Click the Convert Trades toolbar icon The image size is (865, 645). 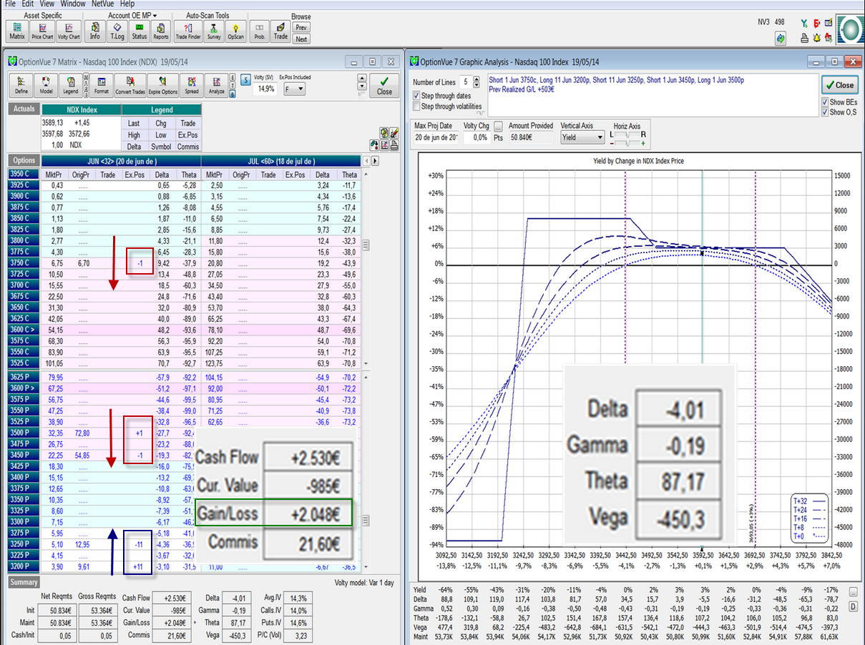(129, 85)
